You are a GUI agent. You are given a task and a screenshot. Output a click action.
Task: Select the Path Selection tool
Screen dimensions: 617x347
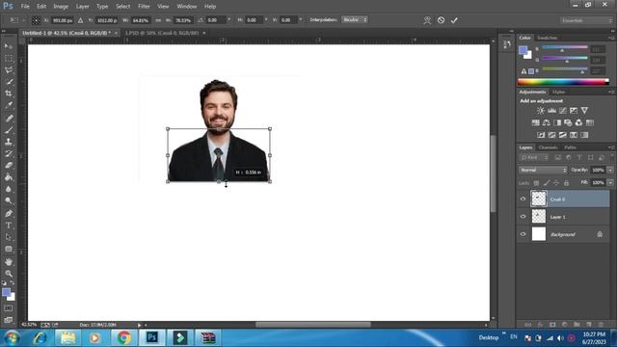pyautogui.click(x=9, y=237)
